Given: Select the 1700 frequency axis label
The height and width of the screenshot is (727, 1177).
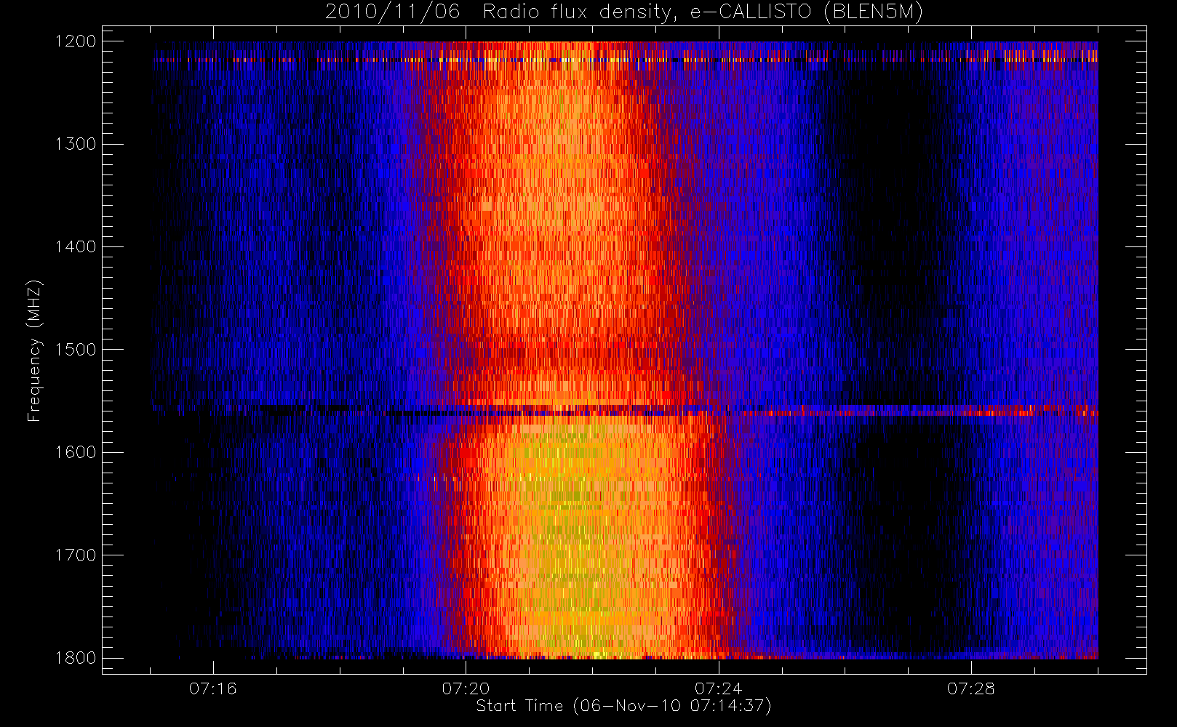Looking at the screenshot, I should click(x=76, y=555).
